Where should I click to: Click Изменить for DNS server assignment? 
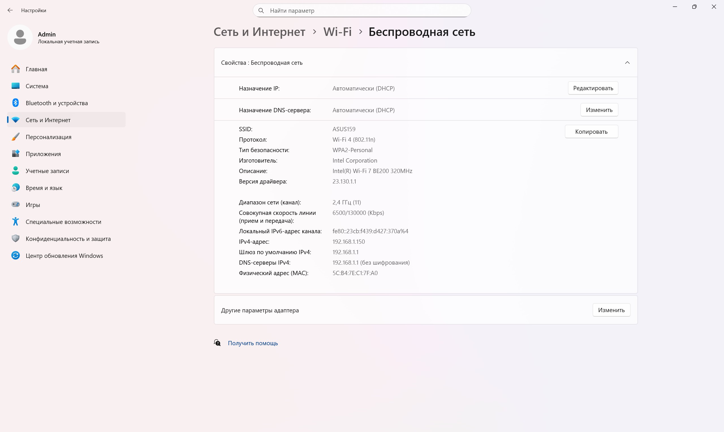click(x=599, y=110)
